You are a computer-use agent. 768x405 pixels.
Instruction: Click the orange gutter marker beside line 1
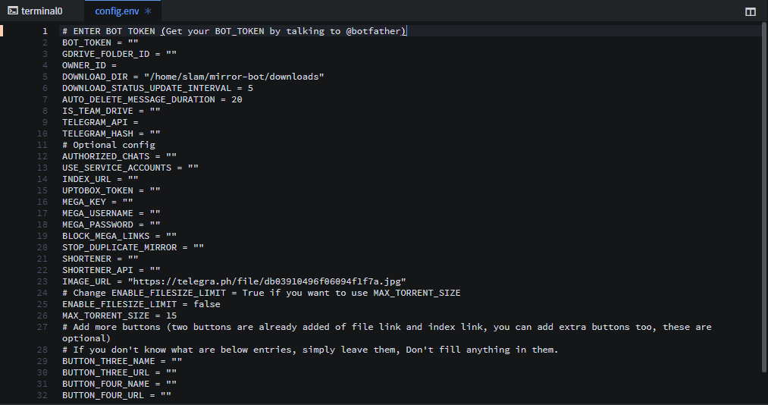(2, 31)
